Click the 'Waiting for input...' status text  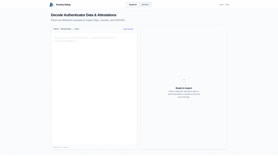[62, 147]
